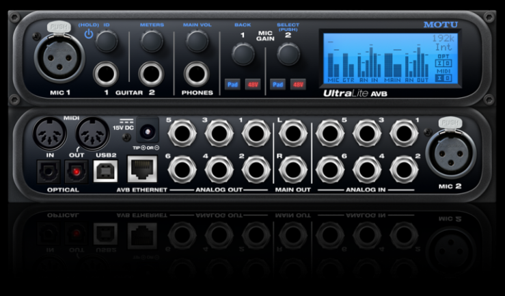
Task: Click the USB2 port
Action: pyautogui.click(x=105, y=171)
